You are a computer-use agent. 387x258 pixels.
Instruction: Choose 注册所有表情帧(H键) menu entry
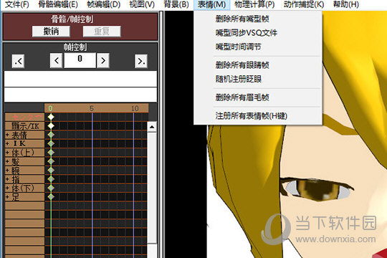click(258, 115)
